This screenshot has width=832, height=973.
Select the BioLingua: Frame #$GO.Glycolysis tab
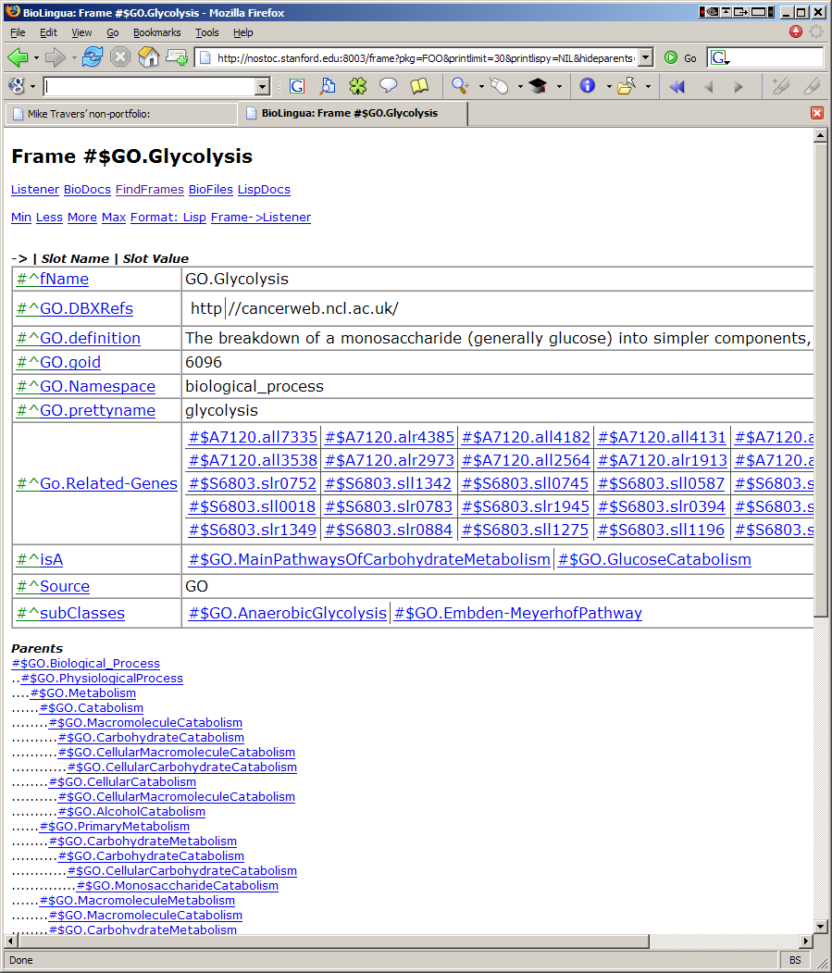tap(353, 113)
